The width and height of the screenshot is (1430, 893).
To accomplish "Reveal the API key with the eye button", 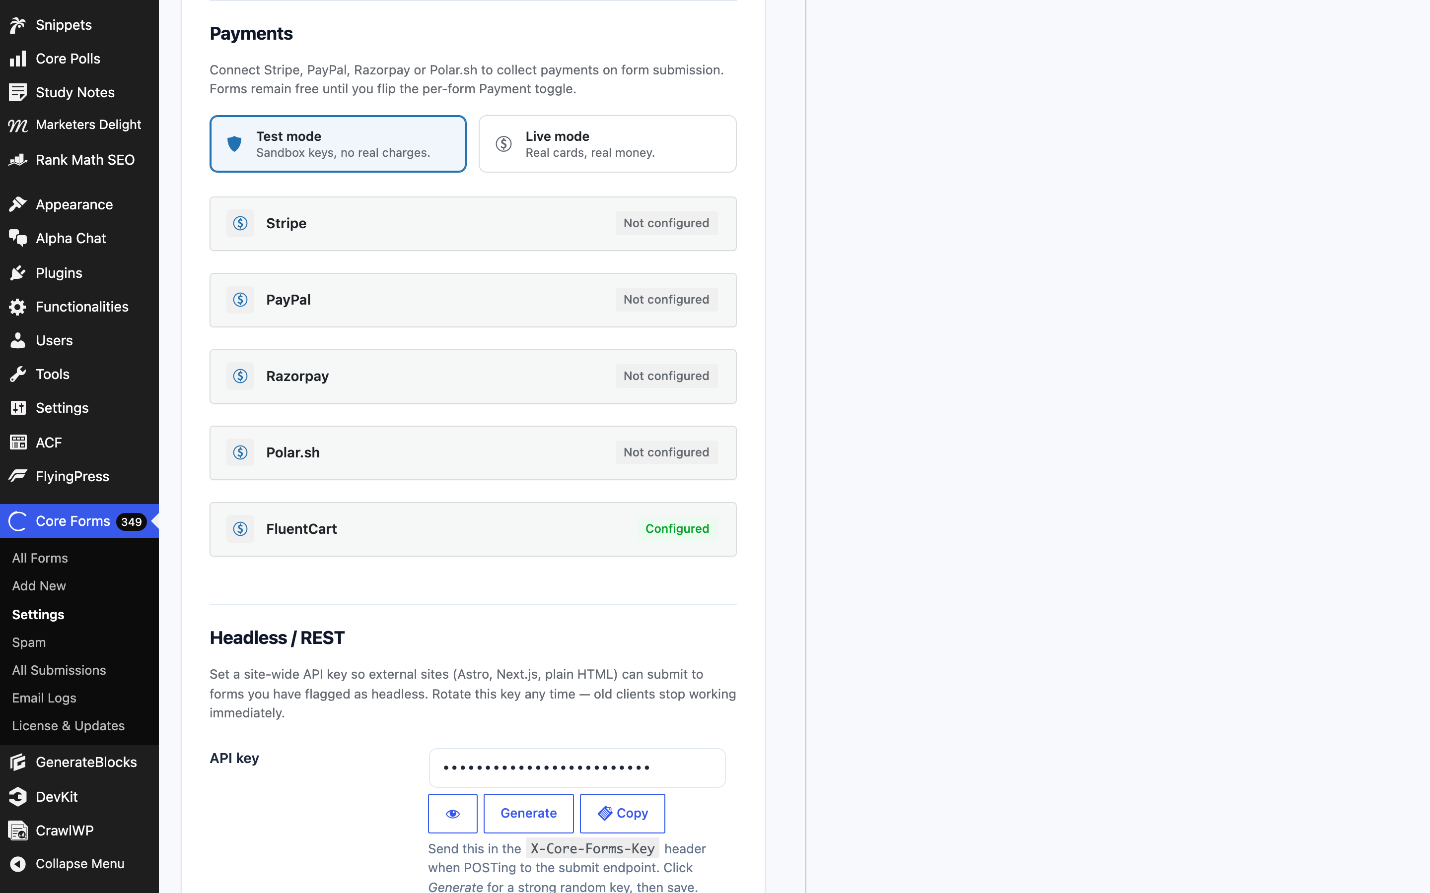I will pos(453,813).
